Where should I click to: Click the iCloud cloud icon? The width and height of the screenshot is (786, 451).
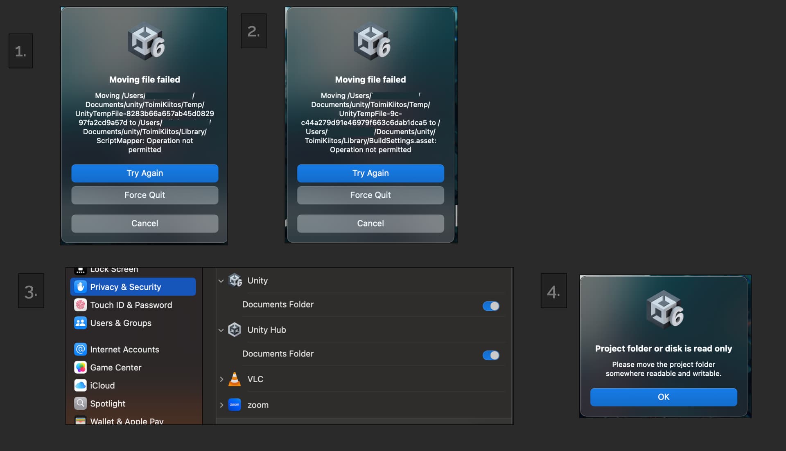pyautogui.click(x=81, y=386)
